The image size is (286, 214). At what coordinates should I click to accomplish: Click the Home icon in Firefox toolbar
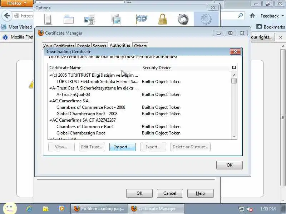click(252, 16)
